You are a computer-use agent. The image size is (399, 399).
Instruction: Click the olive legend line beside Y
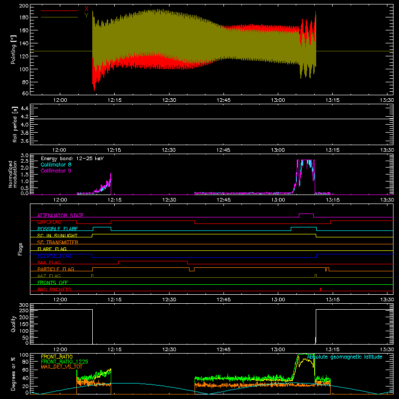(x=59, y=17)
